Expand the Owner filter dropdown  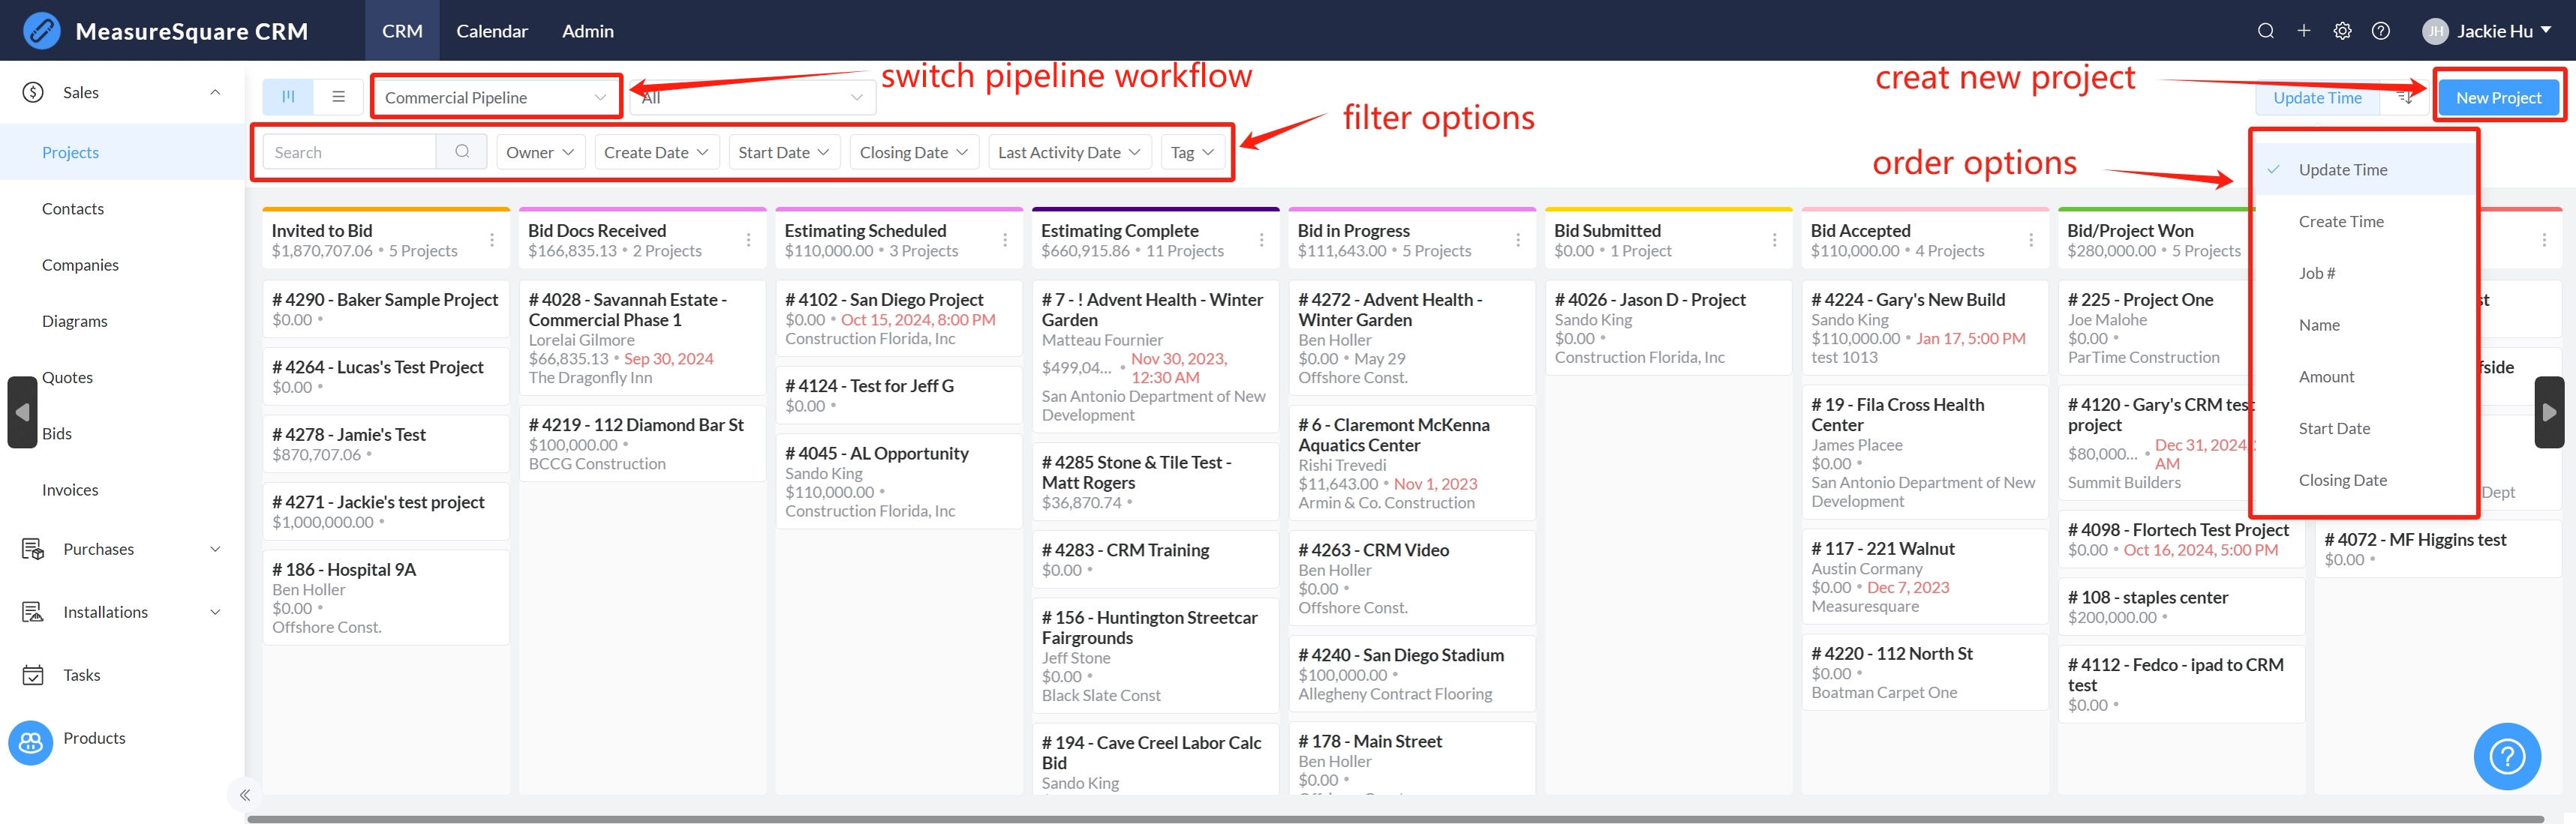pos(540,151)
